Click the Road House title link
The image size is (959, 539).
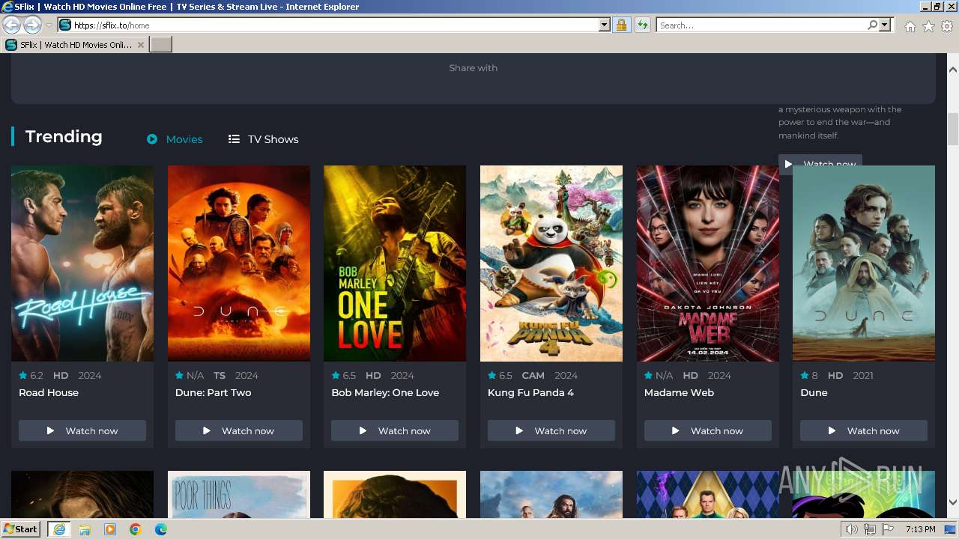tap(49, 392)
